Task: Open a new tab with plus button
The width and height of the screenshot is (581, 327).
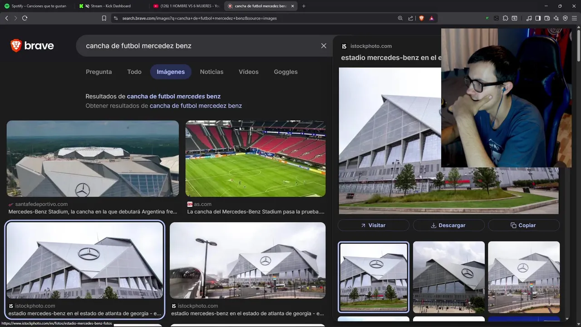Action: [304, 6]
